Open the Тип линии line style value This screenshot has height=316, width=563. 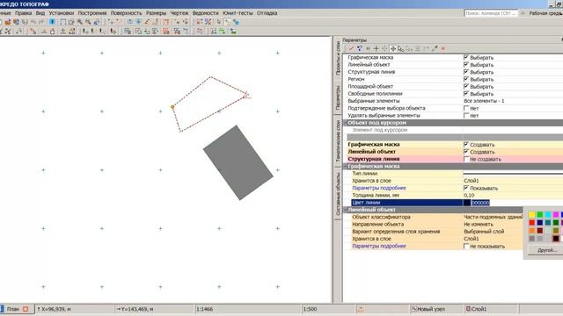[513, 174]
